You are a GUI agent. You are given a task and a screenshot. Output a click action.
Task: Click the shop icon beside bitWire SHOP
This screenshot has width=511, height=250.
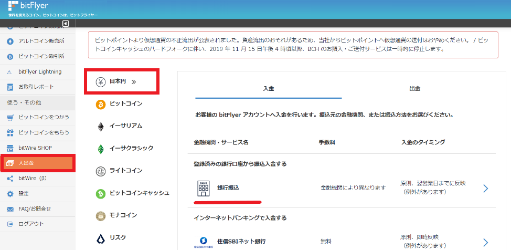click(x=10, y=148)
